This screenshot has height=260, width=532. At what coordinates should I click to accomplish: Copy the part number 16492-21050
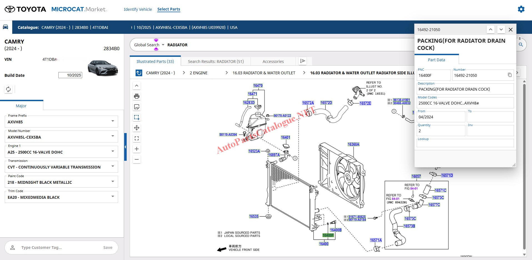click(x=509, y=75)
